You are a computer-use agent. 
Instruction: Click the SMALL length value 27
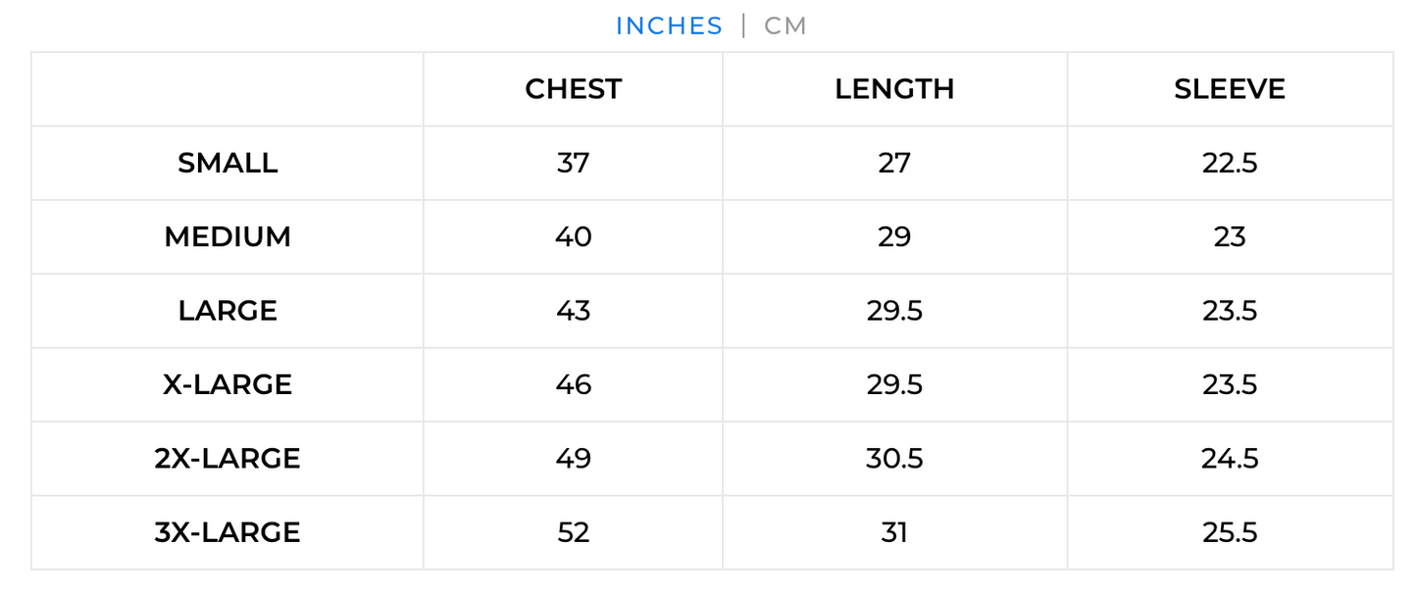coord(894,163)
